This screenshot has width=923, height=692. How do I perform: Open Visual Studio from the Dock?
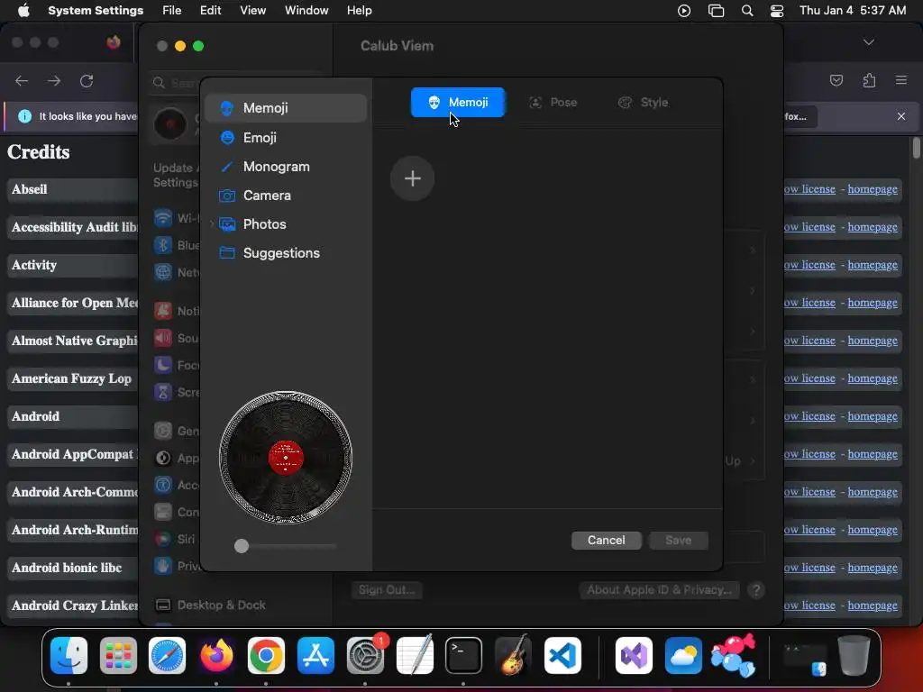[634, 655]
